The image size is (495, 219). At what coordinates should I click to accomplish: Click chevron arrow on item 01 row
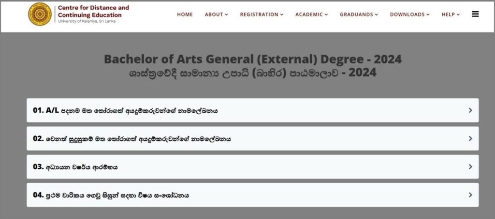point(470,111)
